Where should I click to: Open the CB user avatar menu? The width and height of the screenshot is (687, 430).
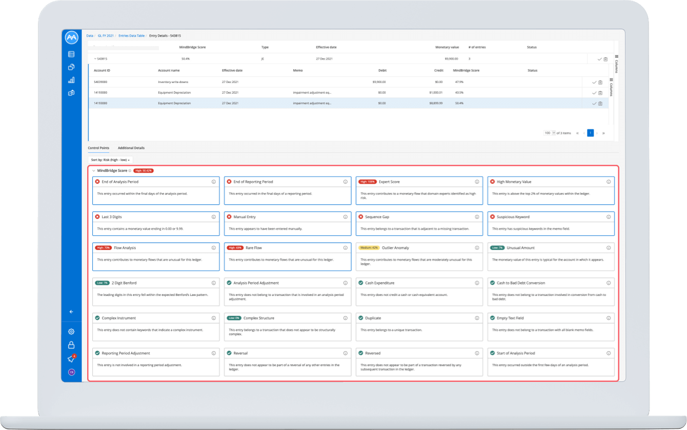coord(71,372)
